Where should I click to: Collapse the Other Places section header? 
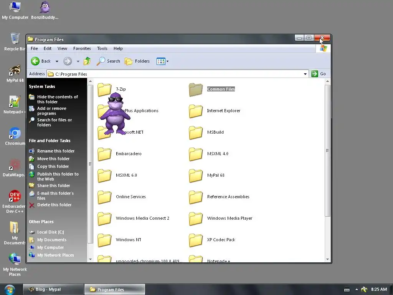41,222
